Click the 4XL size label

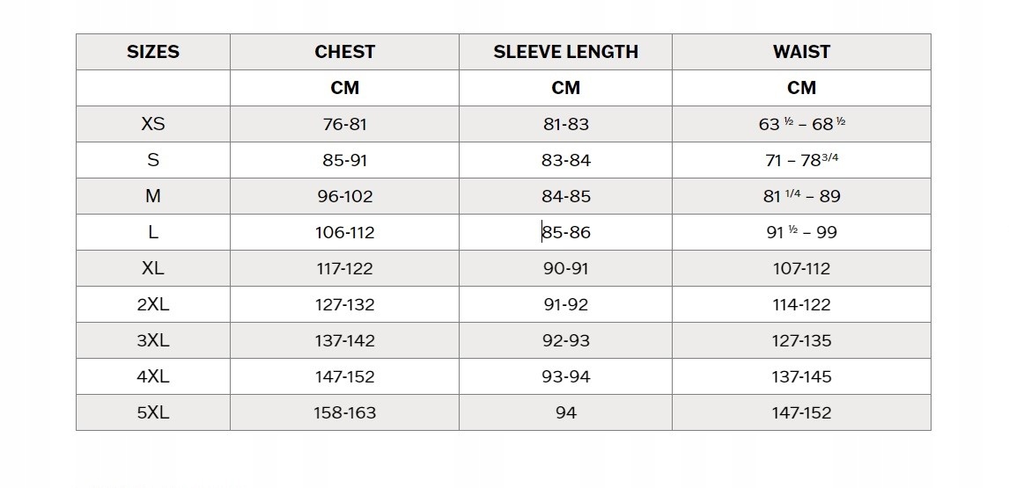pyautogui.click(x=153, y=376)
